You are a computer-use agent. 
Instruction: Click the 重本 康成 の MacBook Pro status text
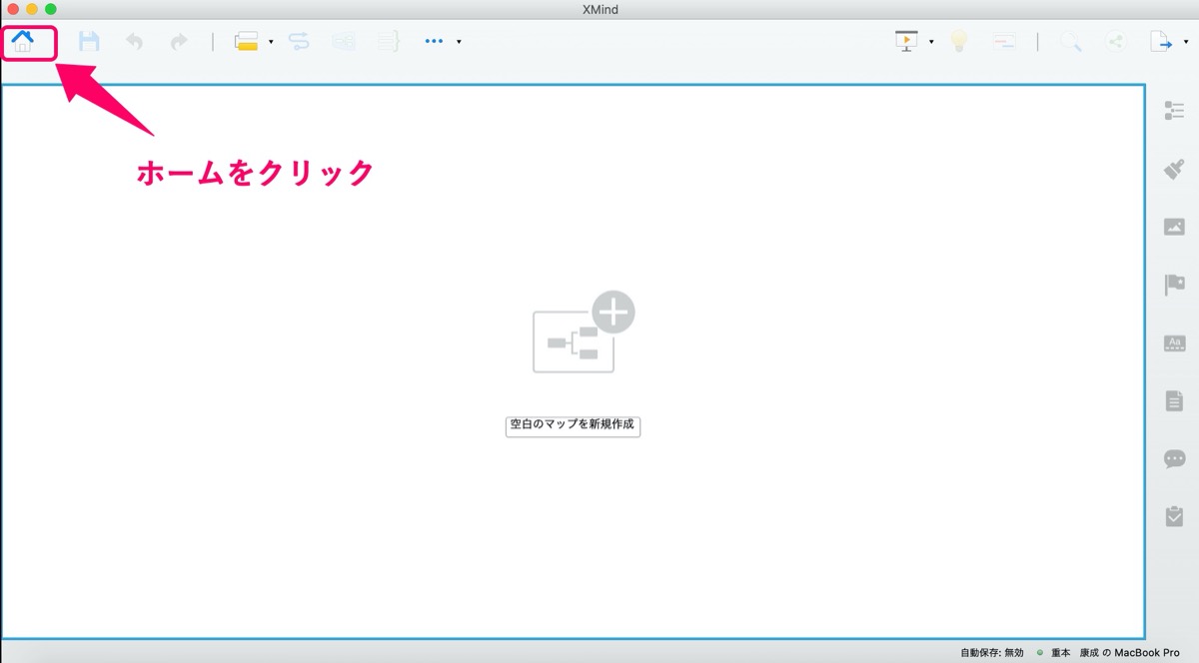click(1115, 652)
